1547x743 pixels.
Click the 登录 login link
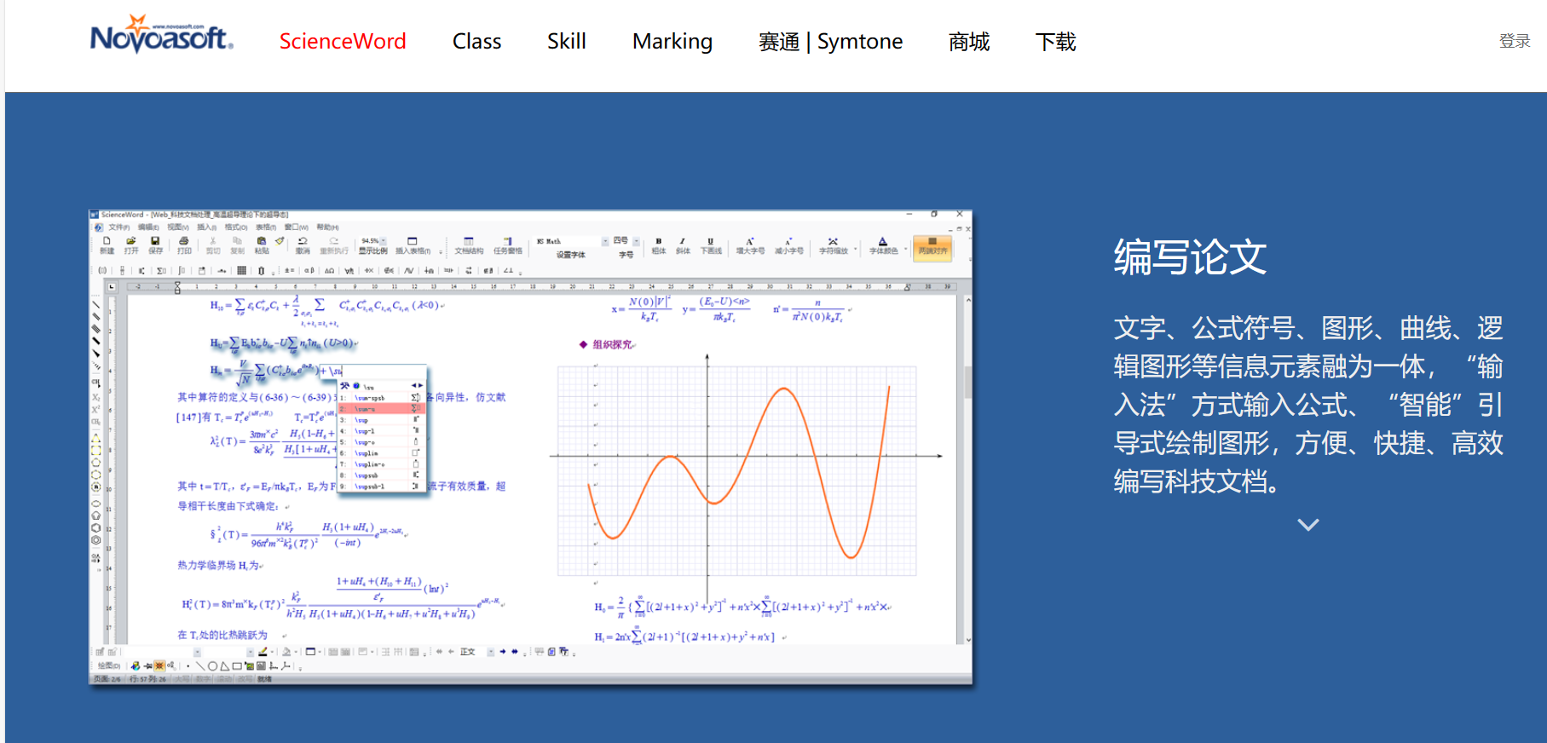(x=1515, y=41)
